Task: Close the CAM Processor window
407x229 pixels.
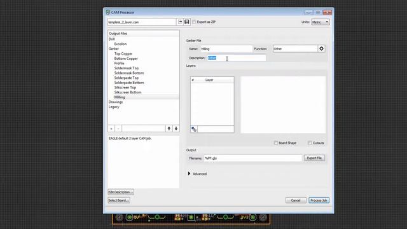Action: (328, 13)
